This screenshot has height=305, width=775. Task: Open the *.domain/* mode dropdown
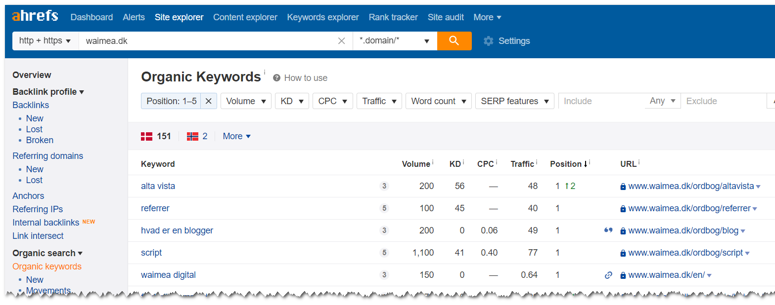coord(394,41)
